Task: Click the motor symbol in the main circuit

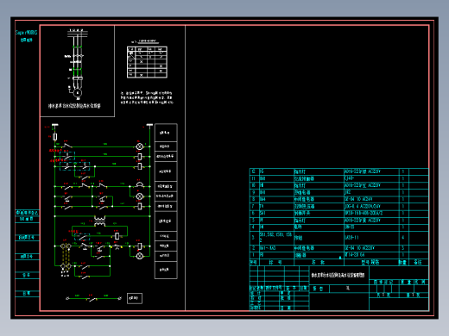Action: pos(78,93)
